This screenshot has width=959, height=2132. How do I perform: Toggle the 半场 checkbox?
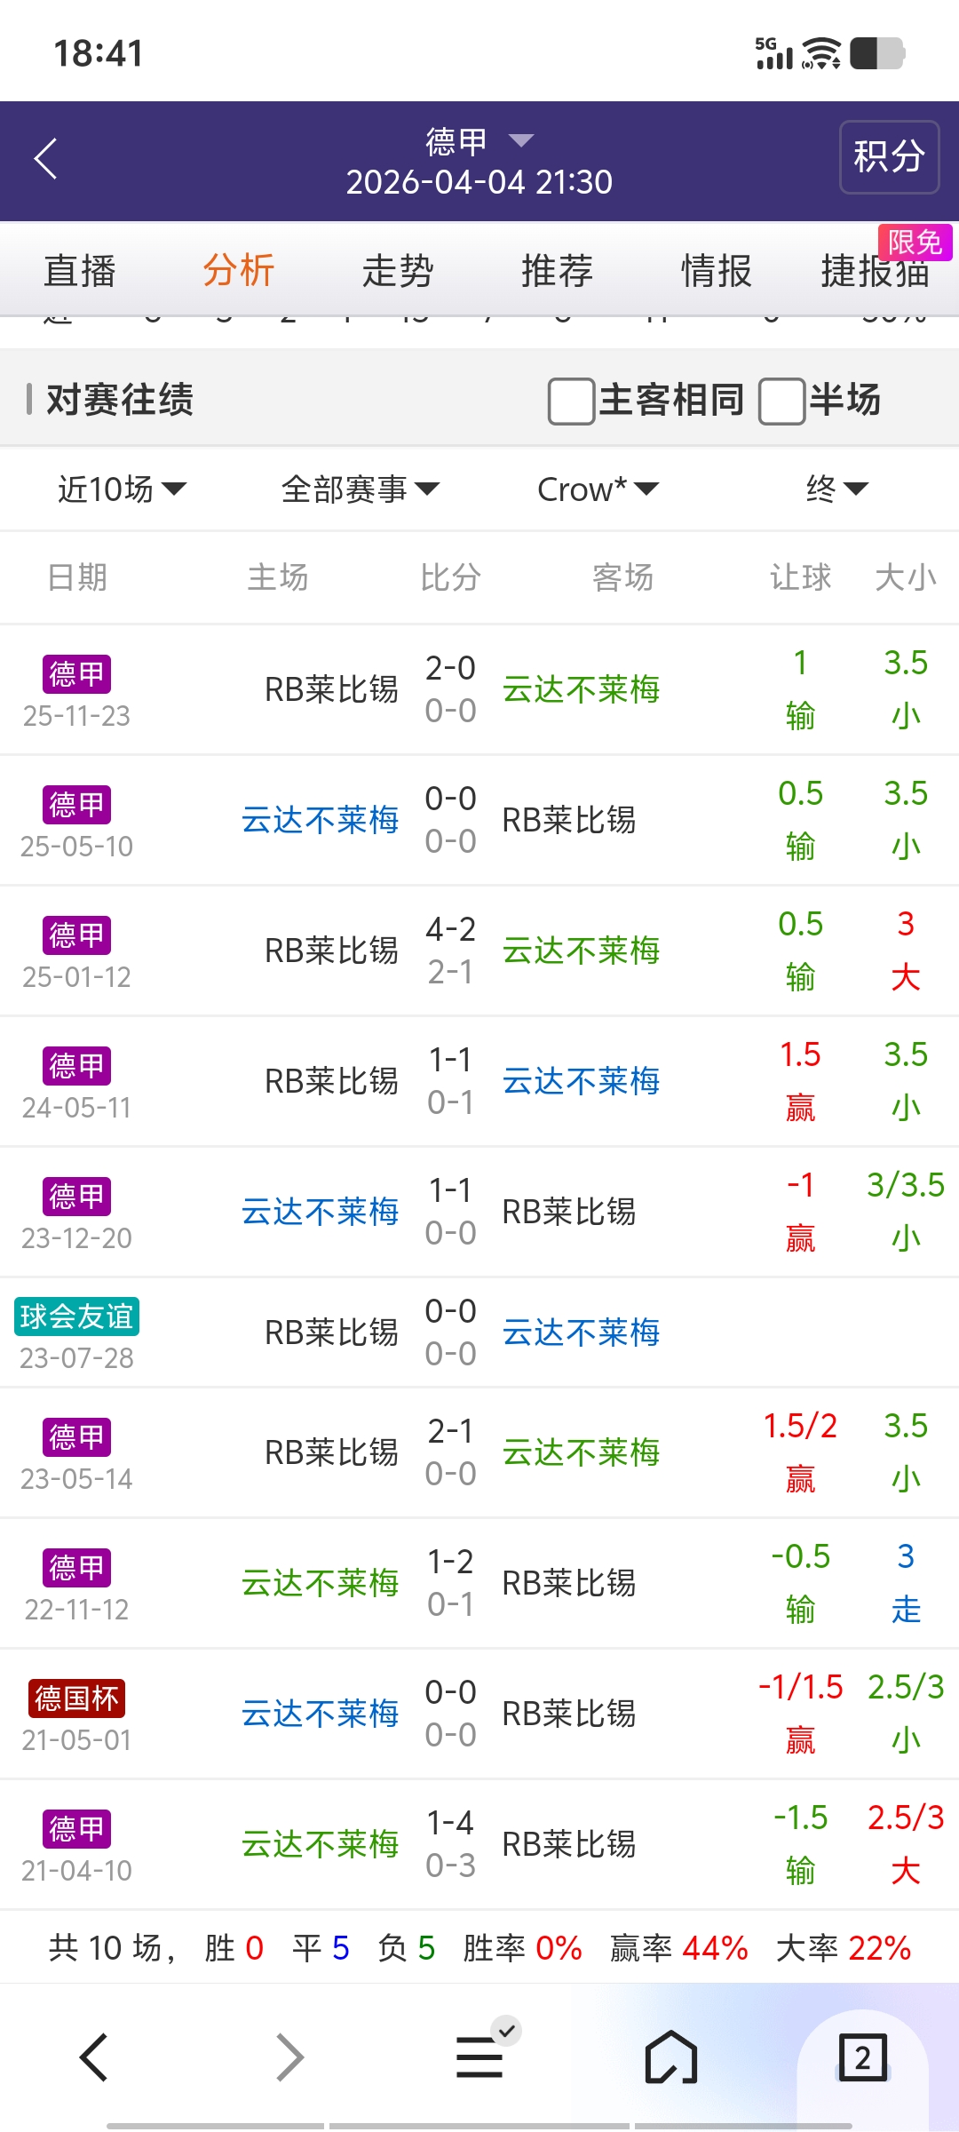[x=781, y=402]
